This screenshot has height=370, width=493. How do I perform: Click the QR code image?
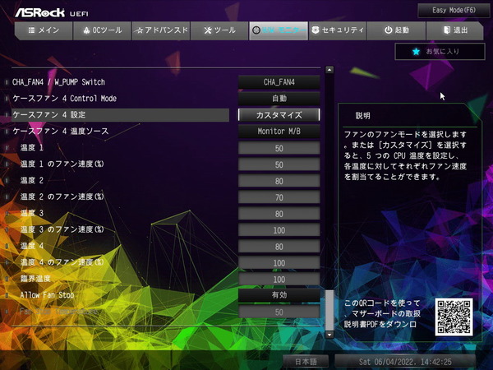click(x=455, y=316)
